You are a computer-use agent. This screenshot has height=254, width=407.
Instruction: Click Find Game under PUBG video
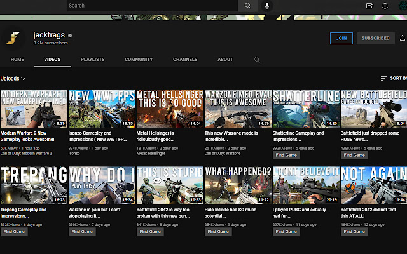[286, 231]
